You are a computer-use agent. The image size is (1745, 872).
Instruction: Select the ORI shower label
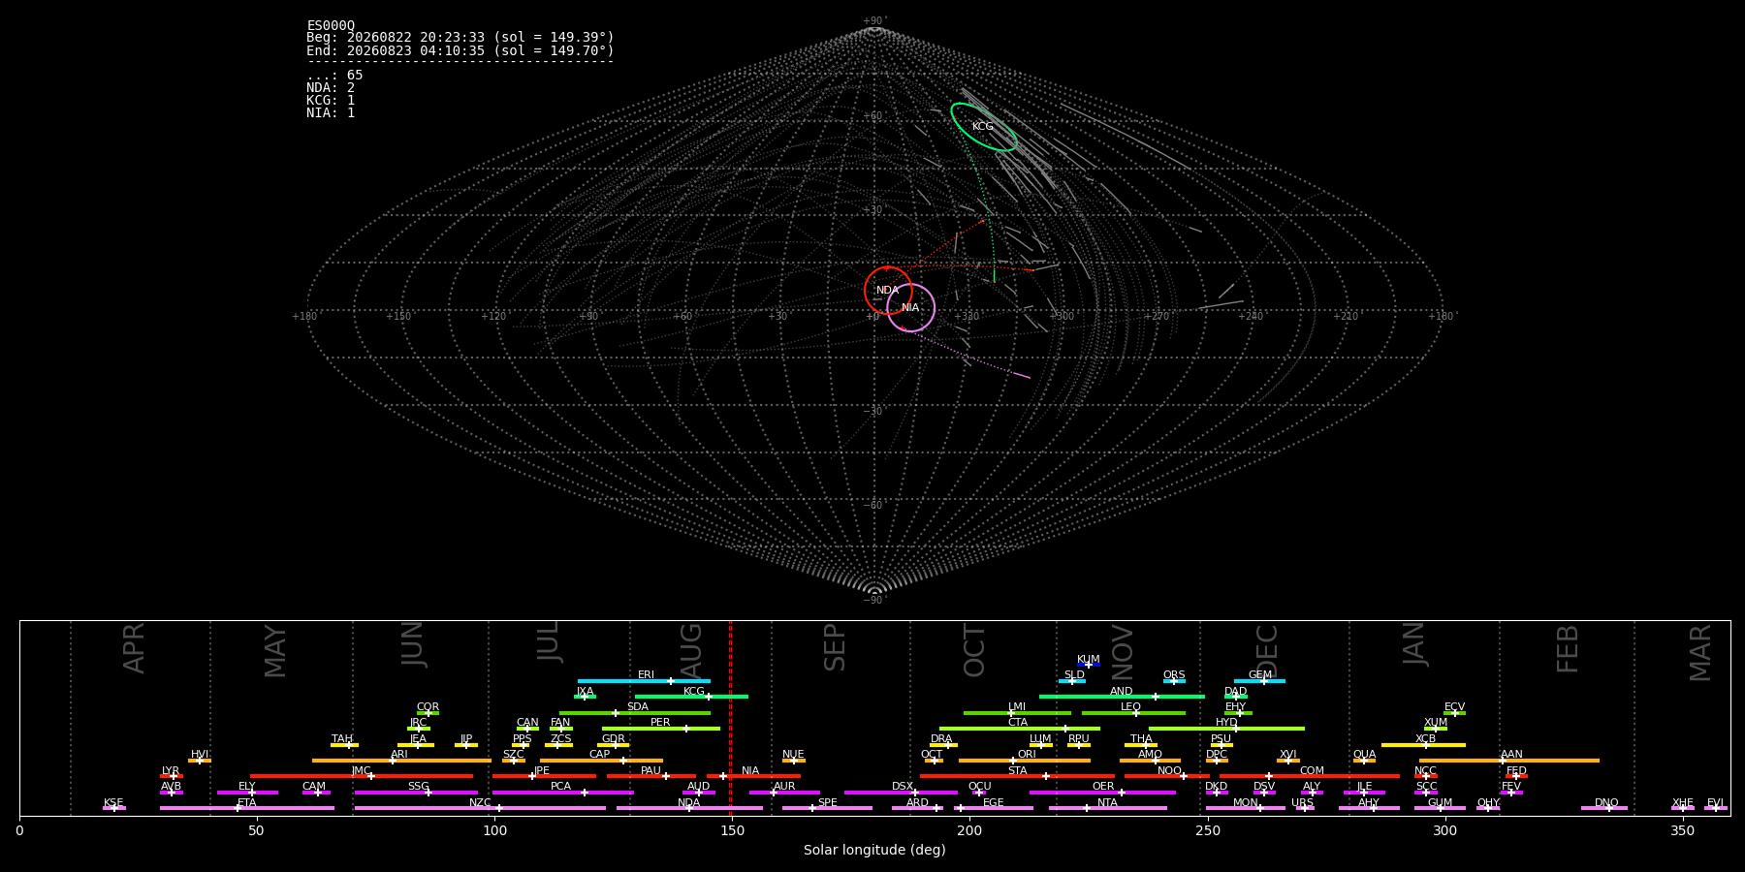pos(1027,755)
